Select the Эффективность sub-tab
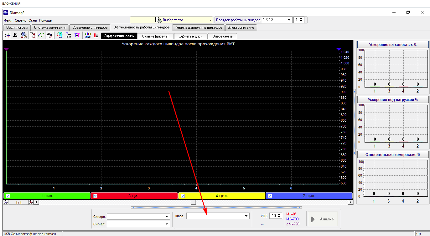The width and height of the screenshot is (430, 236). tap(119, 36)
